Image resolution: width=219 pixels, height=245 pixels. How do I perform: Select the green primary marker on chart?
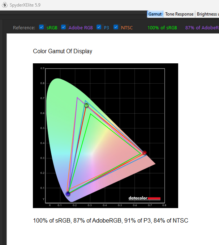point(86,105)
